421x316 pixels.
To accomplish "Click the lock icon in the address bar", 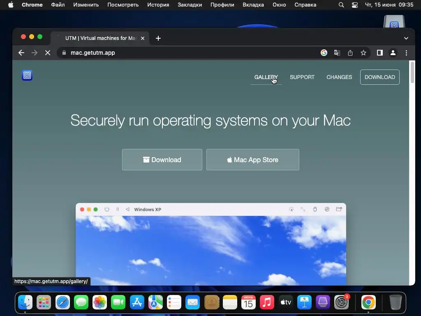I will [64, 53].
